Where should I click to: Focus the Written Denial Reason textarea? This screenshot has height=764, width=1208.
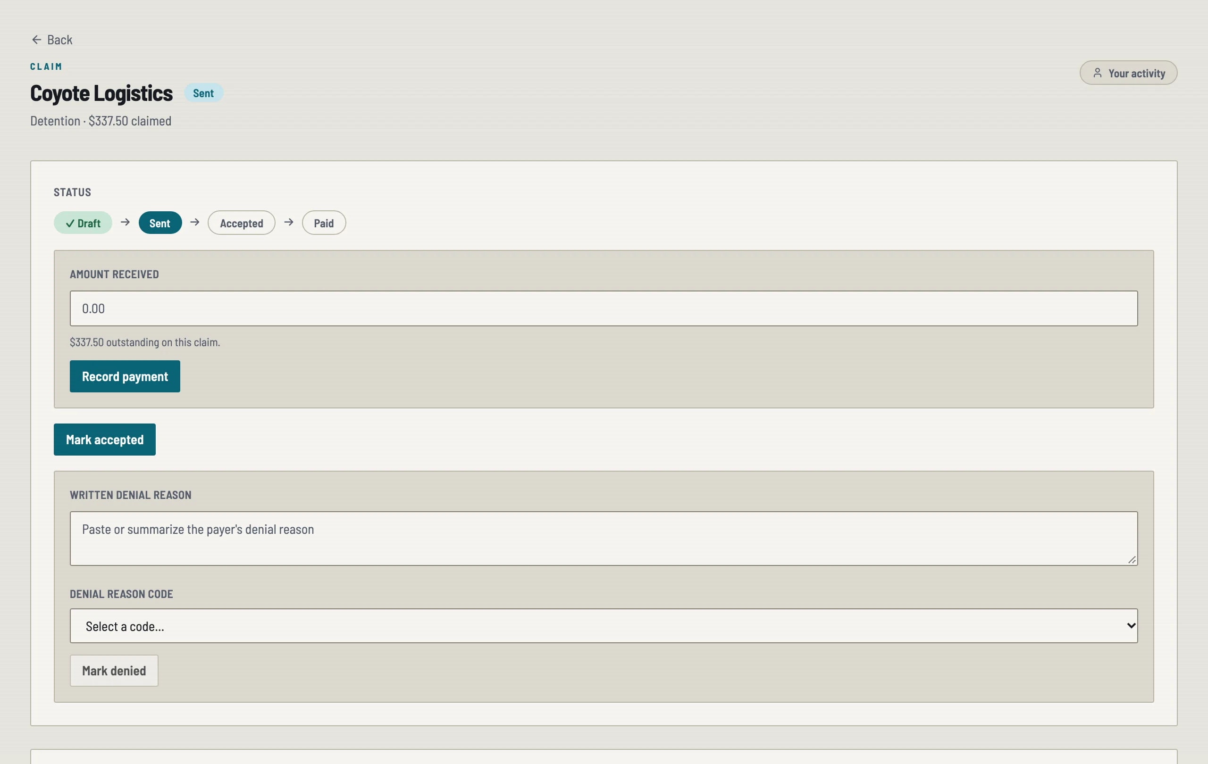604,539
